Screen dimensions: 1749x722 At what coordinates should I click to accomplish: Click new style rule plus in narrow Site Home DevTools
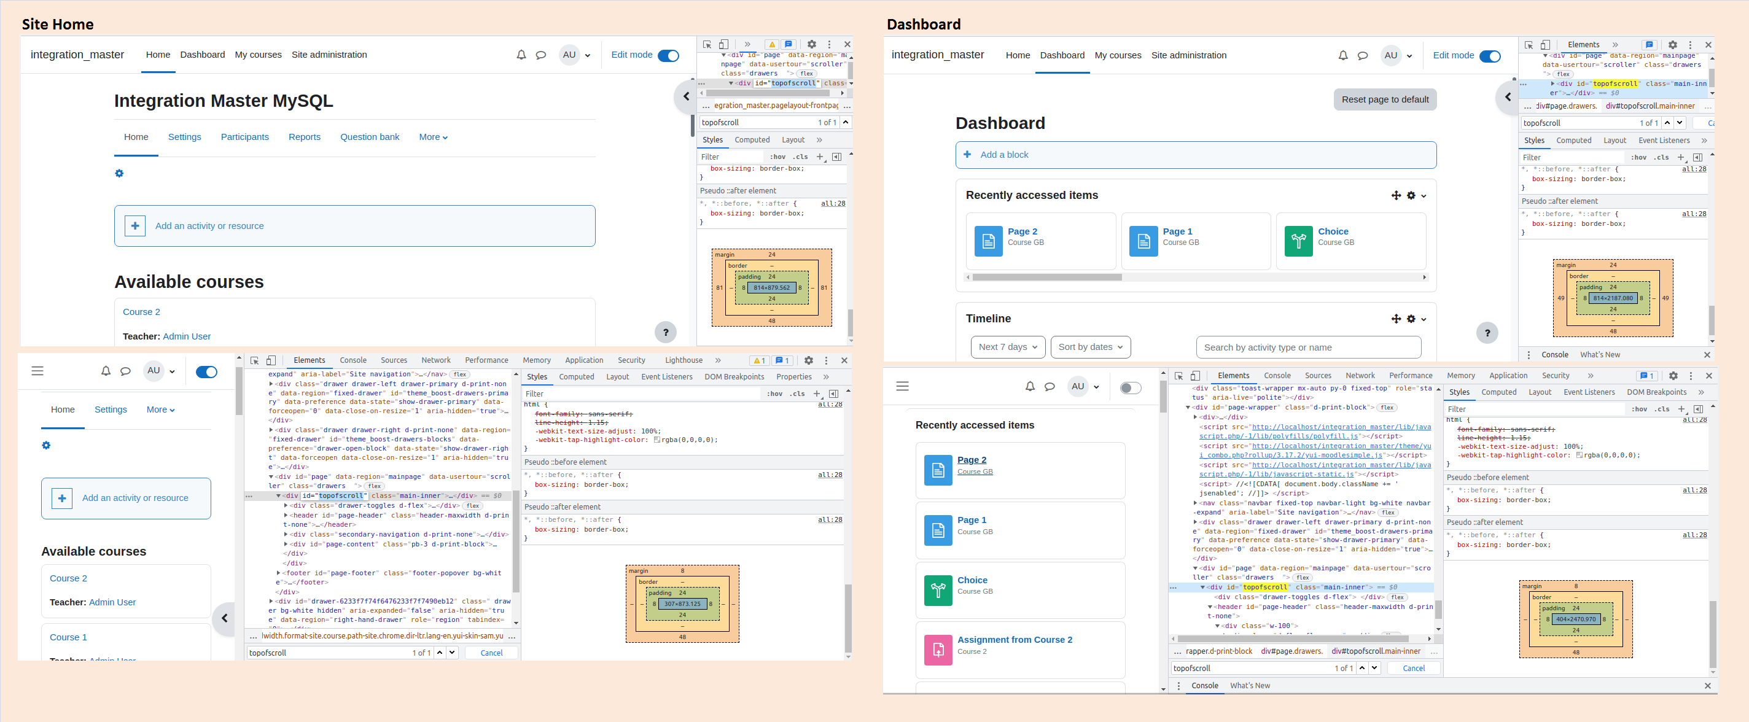(x=817, y=394)
